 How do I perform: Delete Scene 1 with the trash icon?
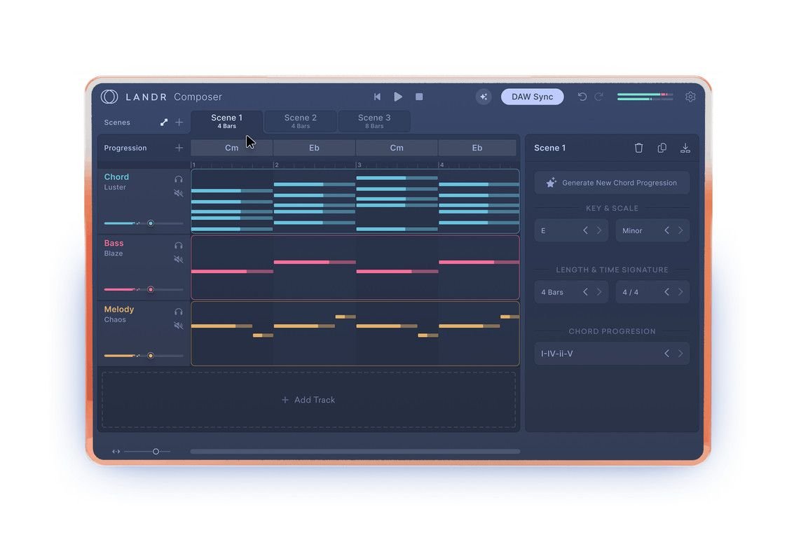pos(638,148)
